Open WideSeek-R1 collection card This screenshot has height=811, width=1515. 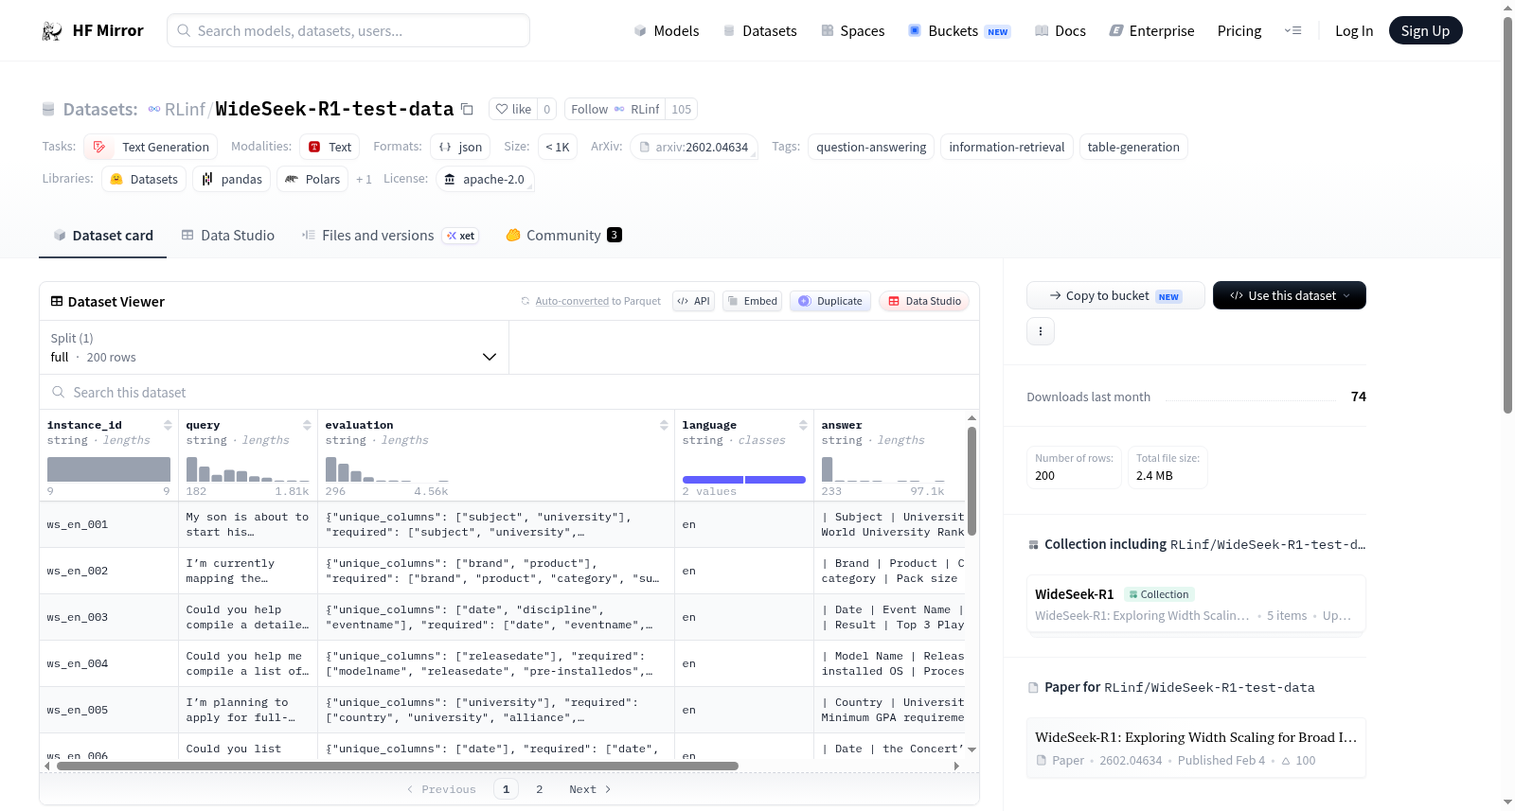1196,605
